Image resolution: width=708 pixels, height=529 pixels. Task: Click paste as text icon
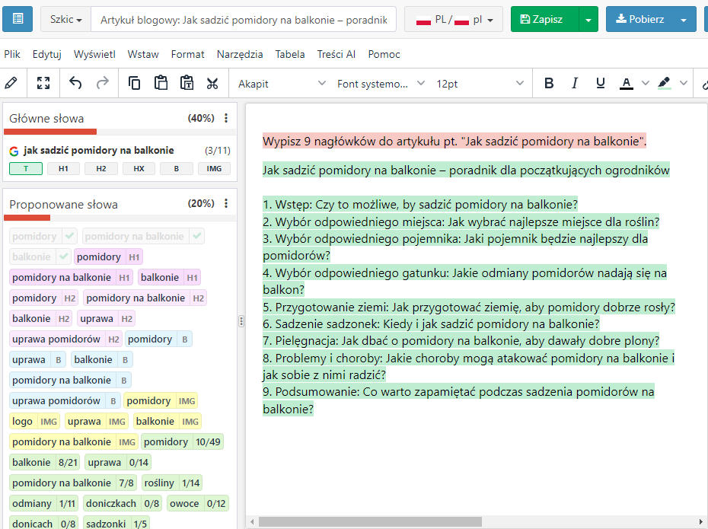point(187,83)
